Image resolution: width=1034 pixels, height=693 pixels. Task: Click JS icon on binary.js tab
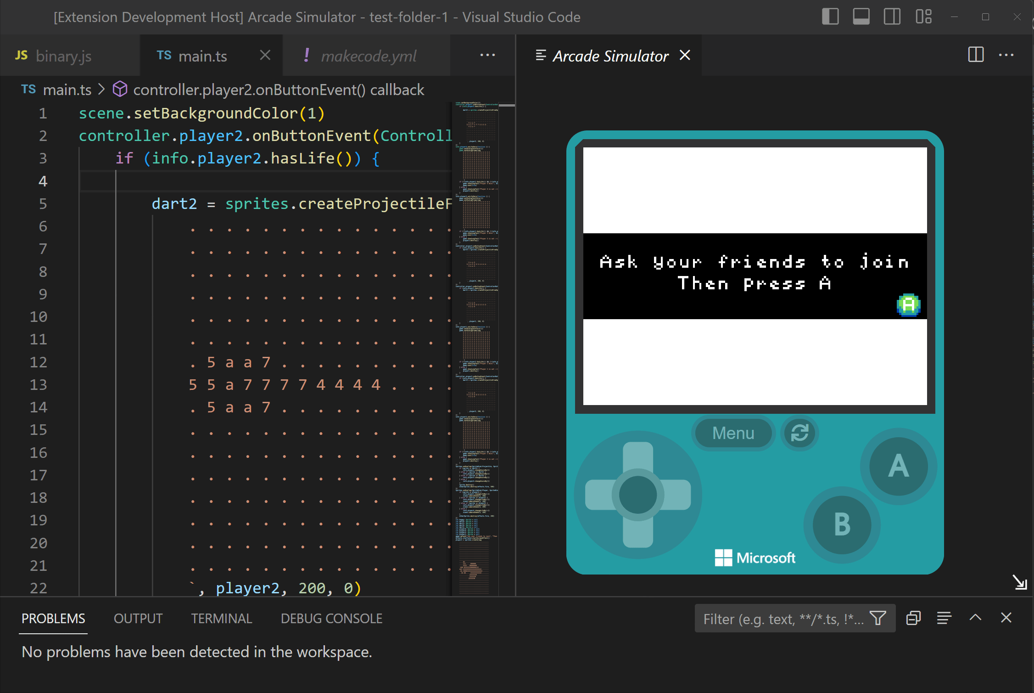coord(21,56)
